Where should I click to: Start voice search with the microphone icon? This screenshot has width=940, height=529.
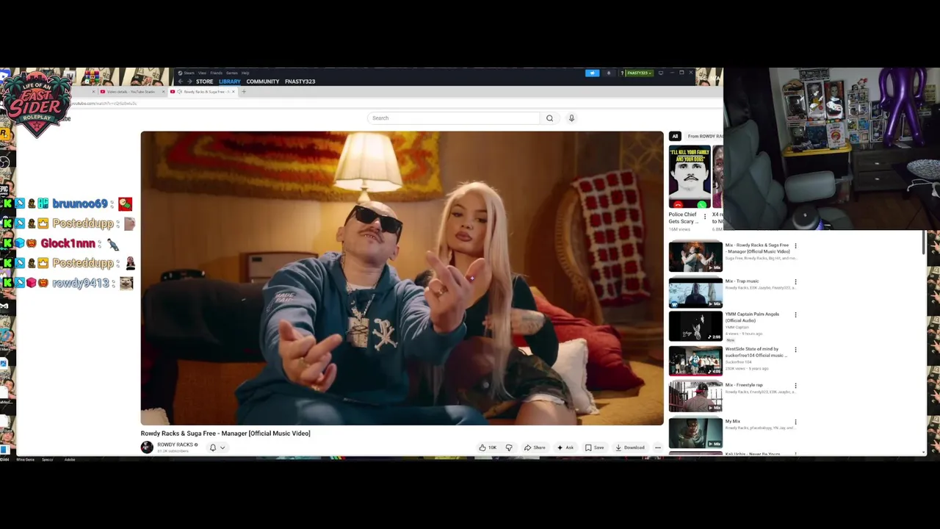571,118
